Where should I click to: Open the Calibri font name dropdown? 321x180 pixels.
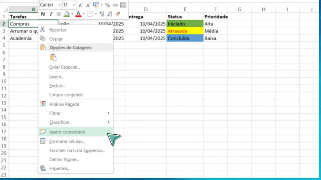(x=60, y=5)
